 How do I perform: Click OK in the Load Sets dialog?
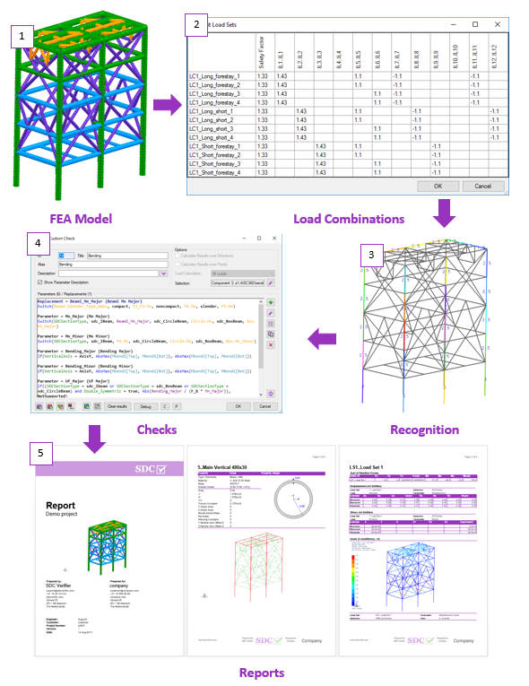pyautogui.click(x=438, y=186)
